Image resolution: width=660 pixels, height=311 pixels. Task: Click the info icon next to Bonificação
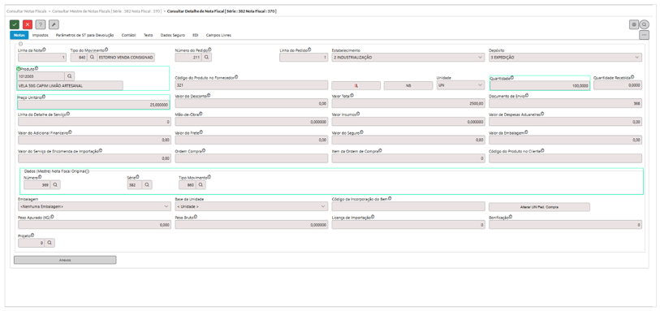coord(511,217)
